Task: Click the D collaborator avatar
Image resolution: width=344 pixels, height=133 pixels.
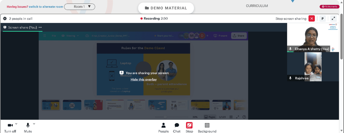Action: pyautogui.click(x=202, y=36)
